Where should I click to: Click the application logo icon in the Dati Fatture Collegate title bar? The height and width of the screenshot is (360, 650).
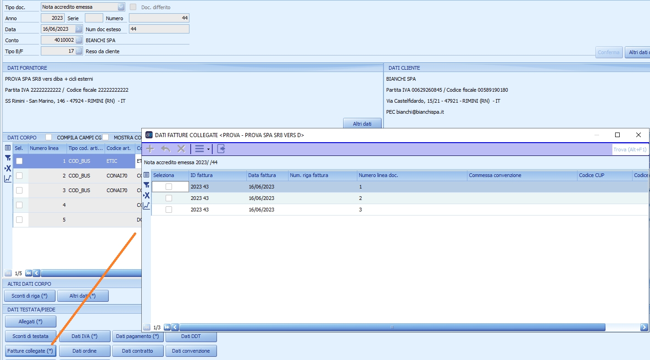(x=149, y=135)
